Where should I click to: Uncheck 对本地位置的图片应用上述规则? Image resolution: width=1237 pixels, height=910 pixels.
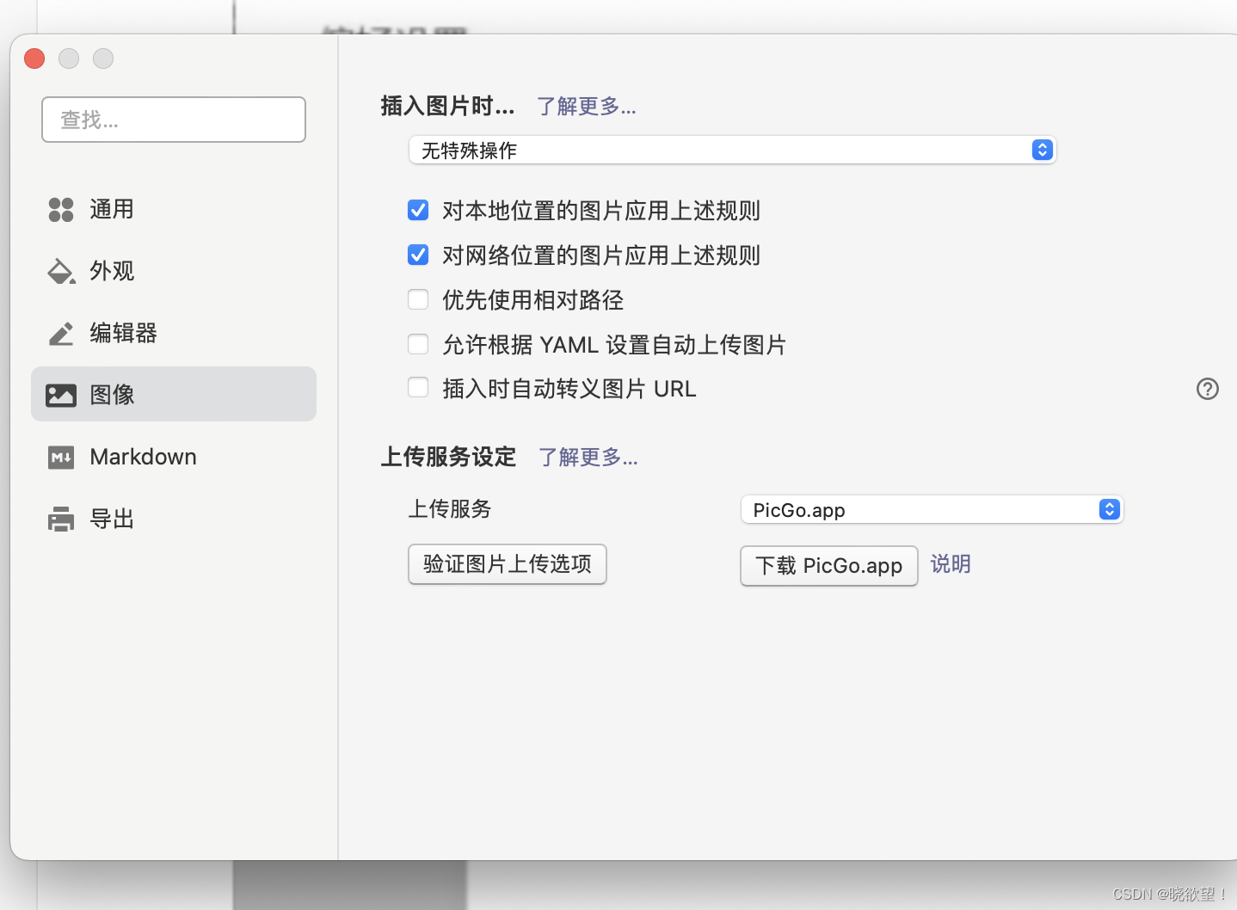(x=418, y=210)
